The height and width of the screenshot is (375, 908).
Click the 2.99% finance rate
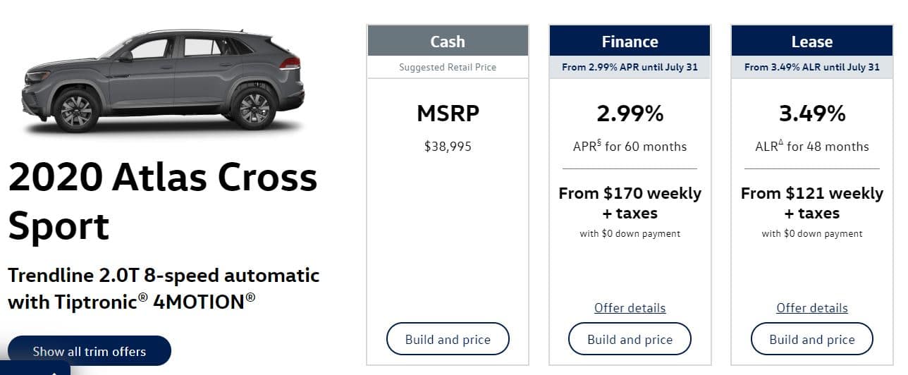[x=630, y=113]
